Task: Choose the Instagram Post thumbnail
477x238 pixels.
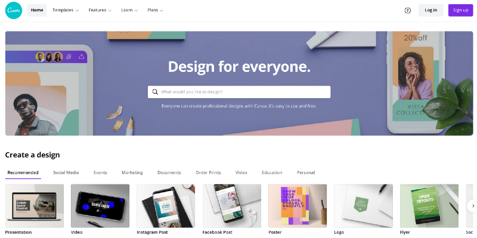Action: point(166,206)
